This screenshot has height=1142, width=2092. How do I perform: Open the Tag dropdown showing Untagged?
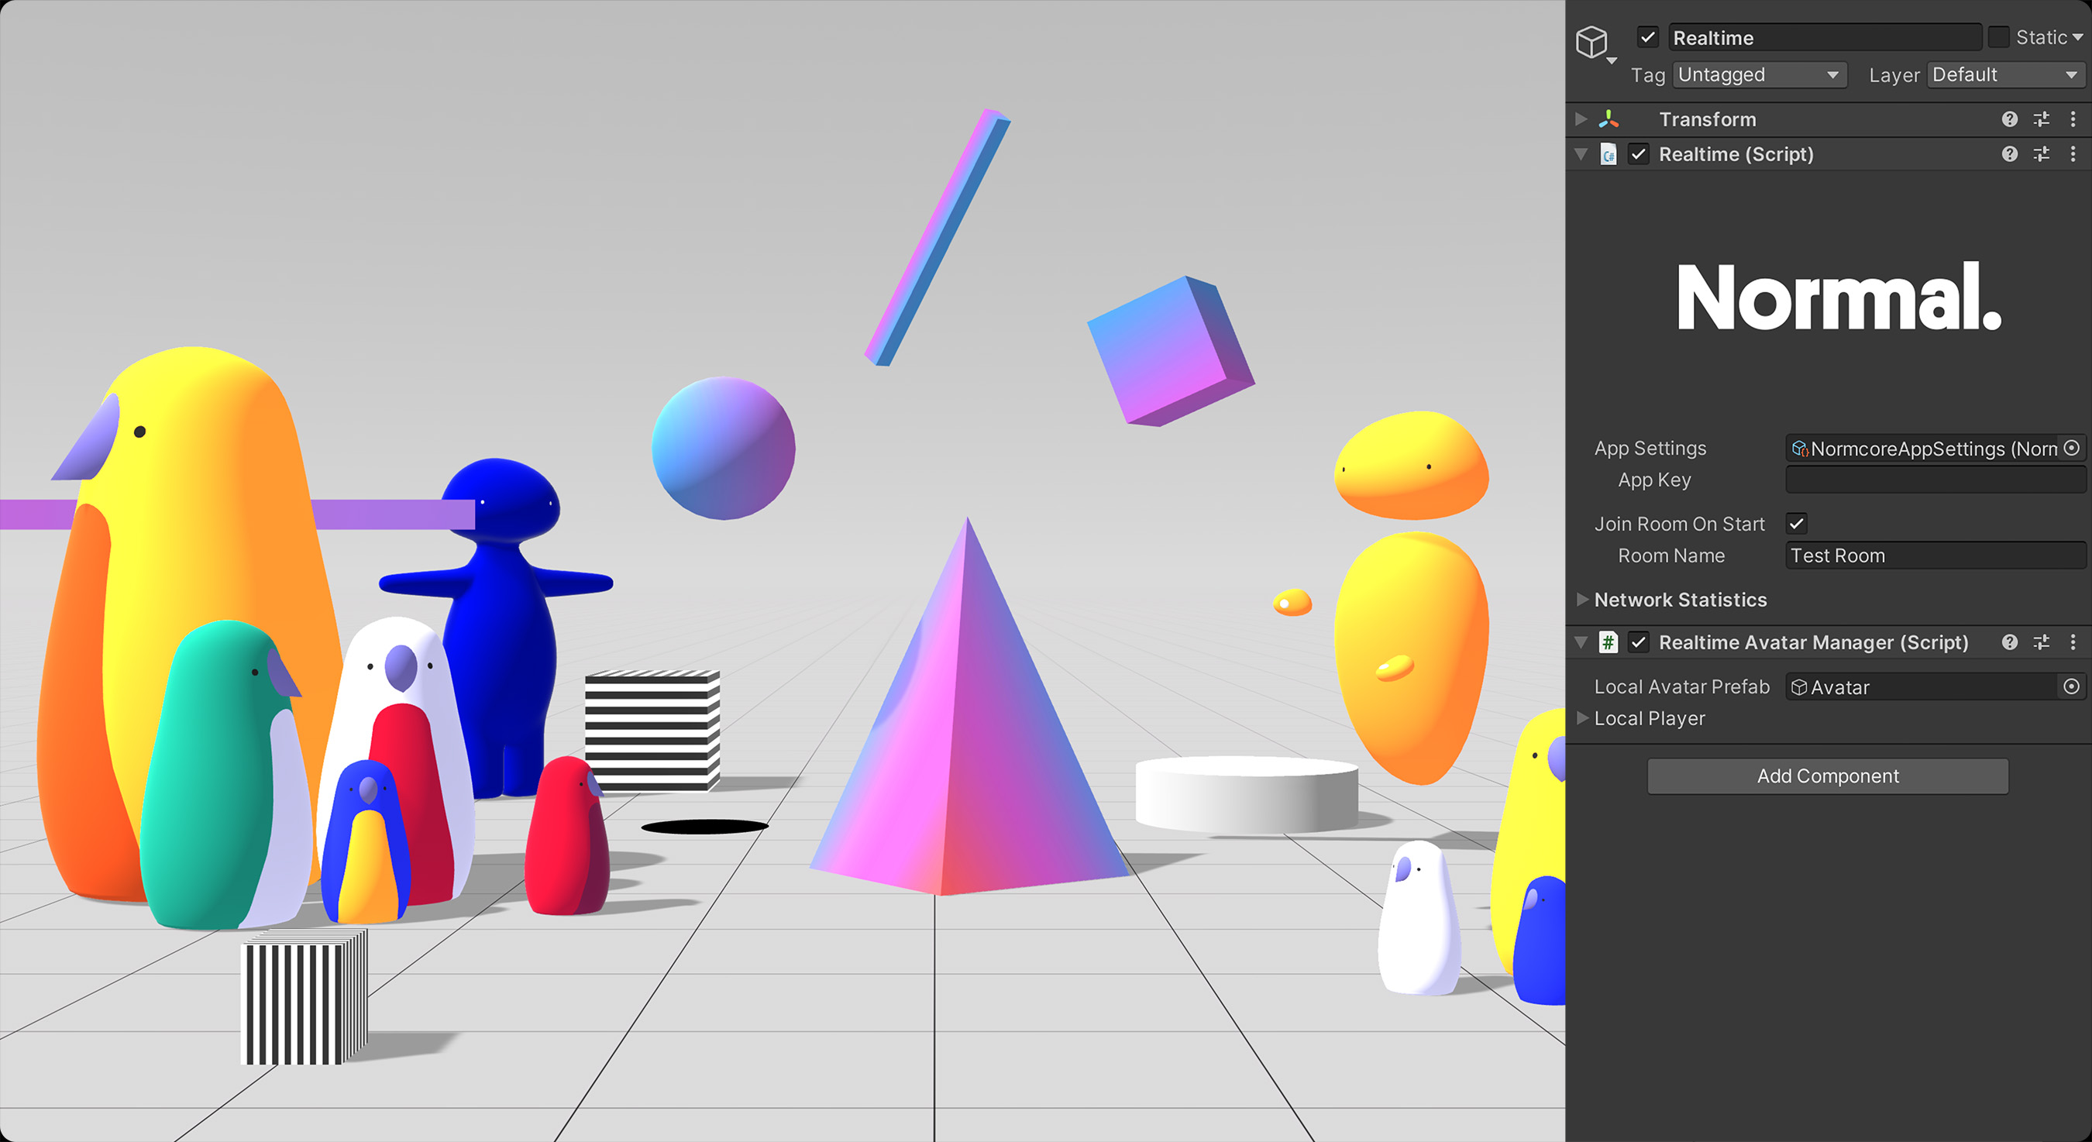(1759, 74)
